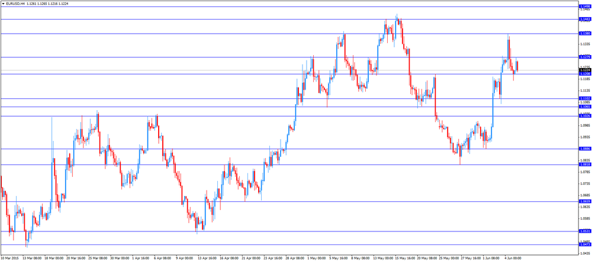Click the 20 Mar 16:00 time label
The height and width of the screenshot is (261, 592).
pyautogui.click(x=76, y=258)
